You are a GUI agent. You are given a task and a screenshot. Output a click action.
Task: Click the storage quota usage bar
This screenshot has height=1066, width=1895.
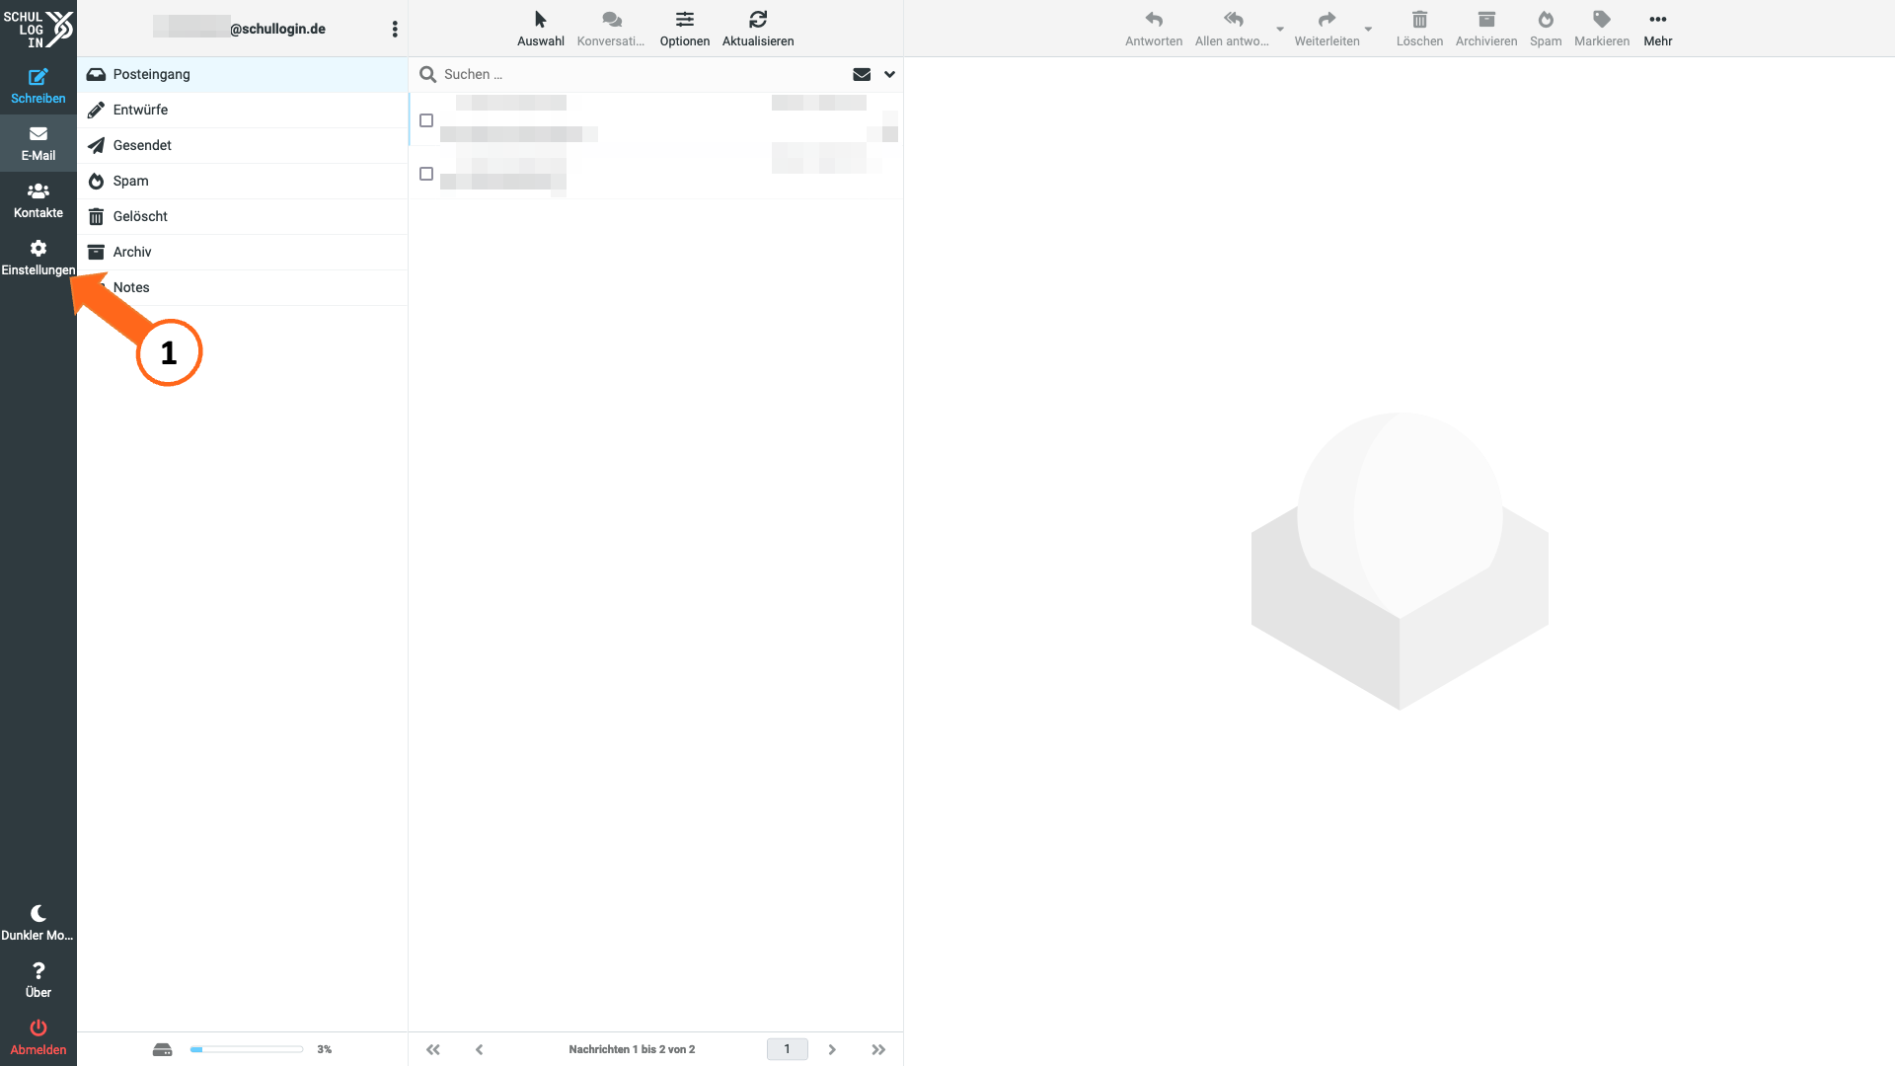point(247,1049)
